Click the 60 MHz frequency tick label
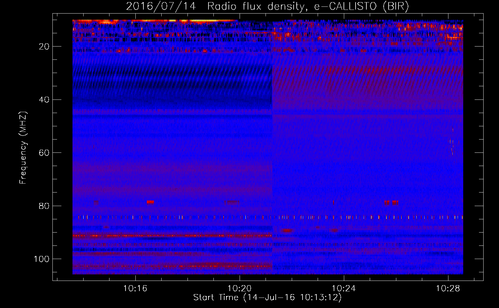 [44, 153]
